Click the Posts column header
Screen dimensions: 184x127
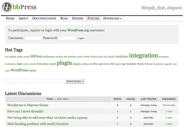[x=117, y=99]
